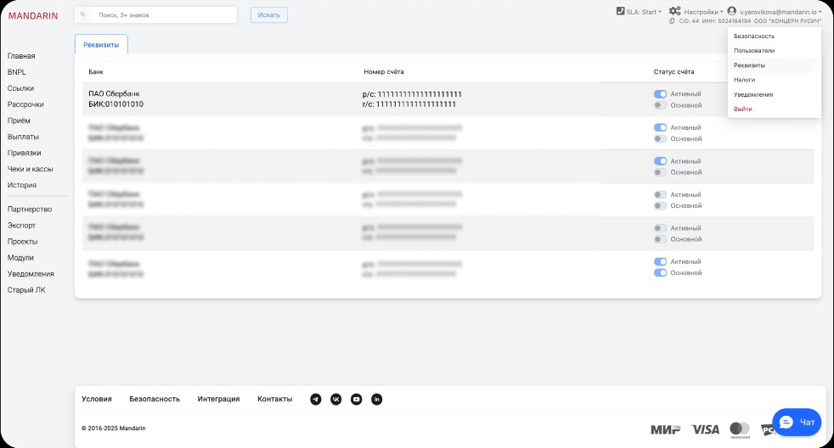Choose Выйти to log out
The height and width of the screenshot is (448, 834).
742,109
